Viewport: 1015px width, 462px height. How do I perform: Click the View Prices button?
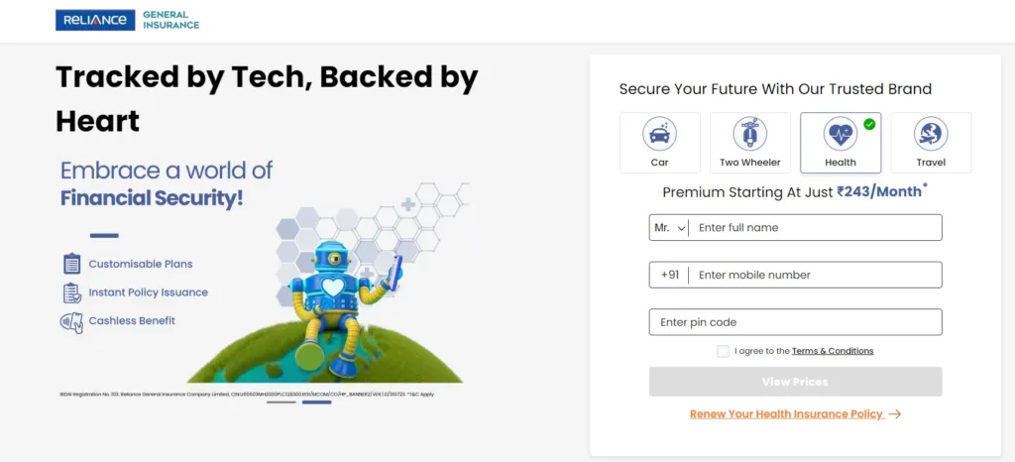coord(796,382)
